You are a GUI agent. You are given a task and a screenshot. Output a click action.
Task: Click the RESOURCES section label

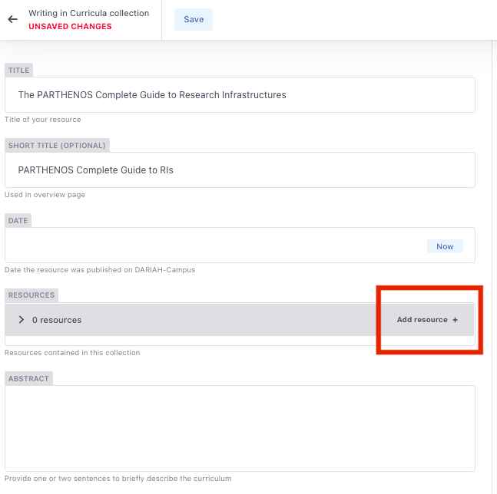[x=31, y=295]
